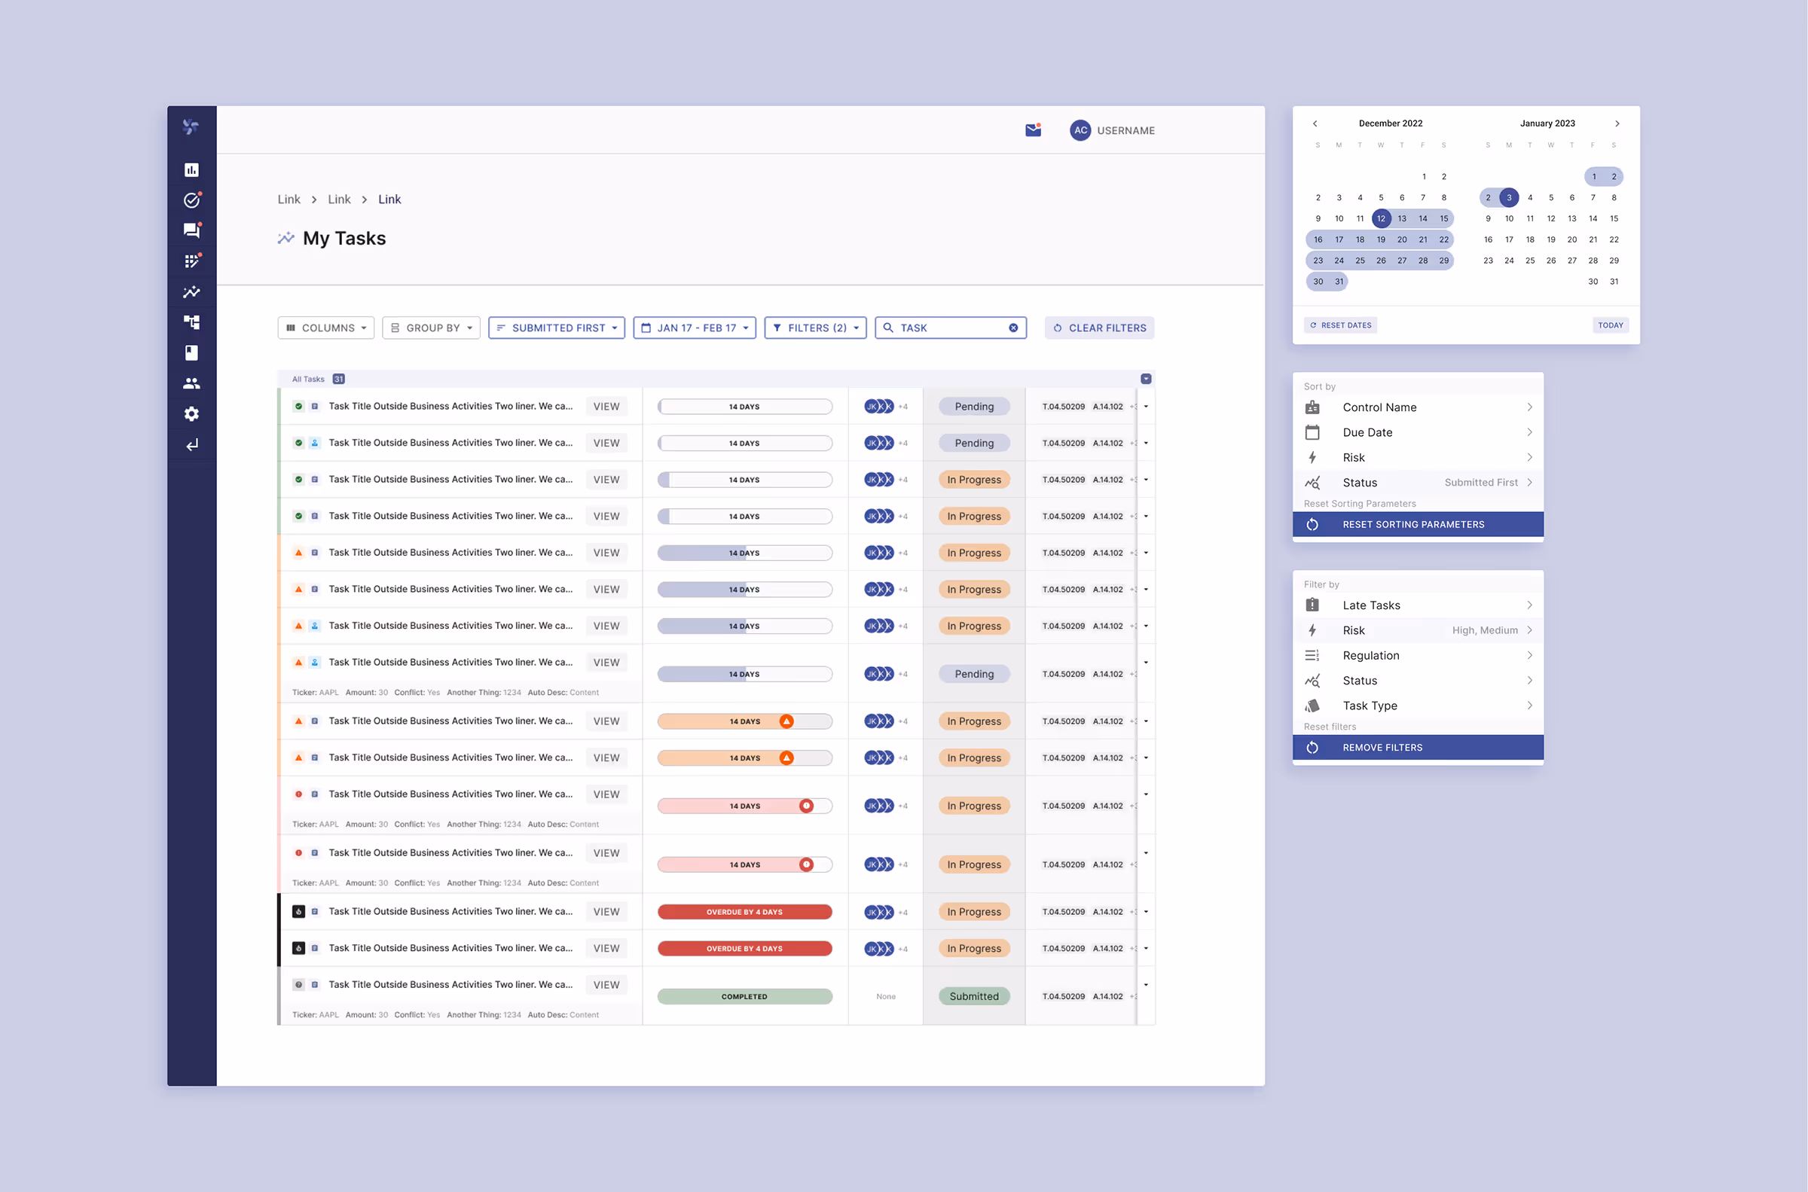This screenshot has height=1192, width=1808.
Task: Expand the SUBMITTED FIRST sort dropdown
Action: [x=557, y=328]
